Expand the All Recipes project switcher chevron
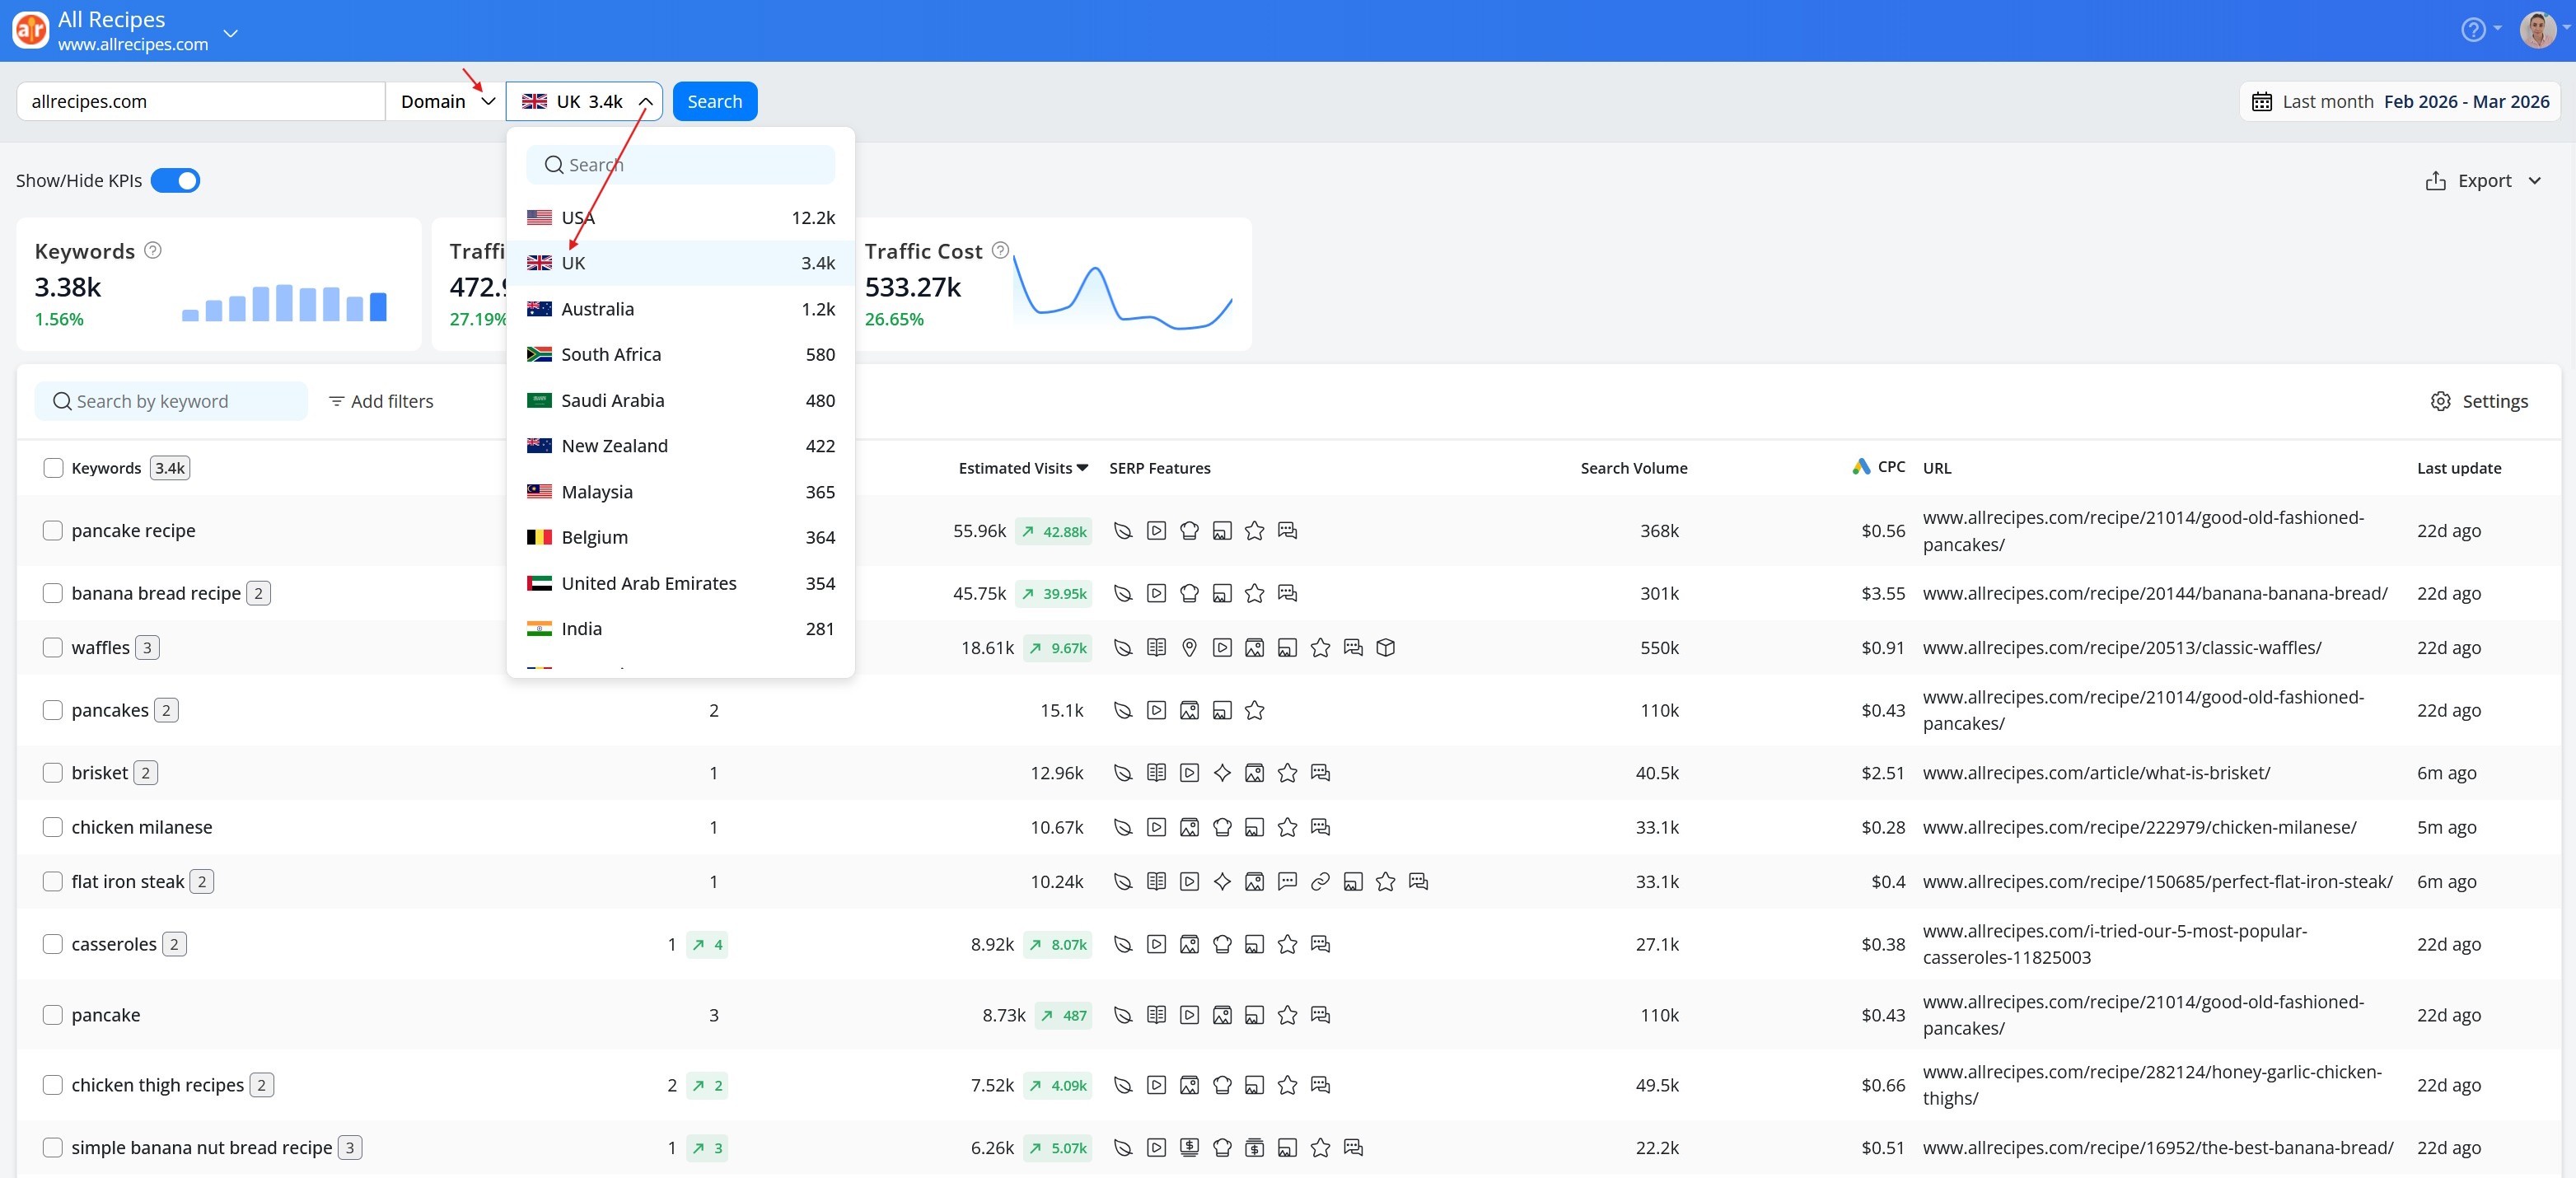The image size is (2576, 1178). (230, 33)
